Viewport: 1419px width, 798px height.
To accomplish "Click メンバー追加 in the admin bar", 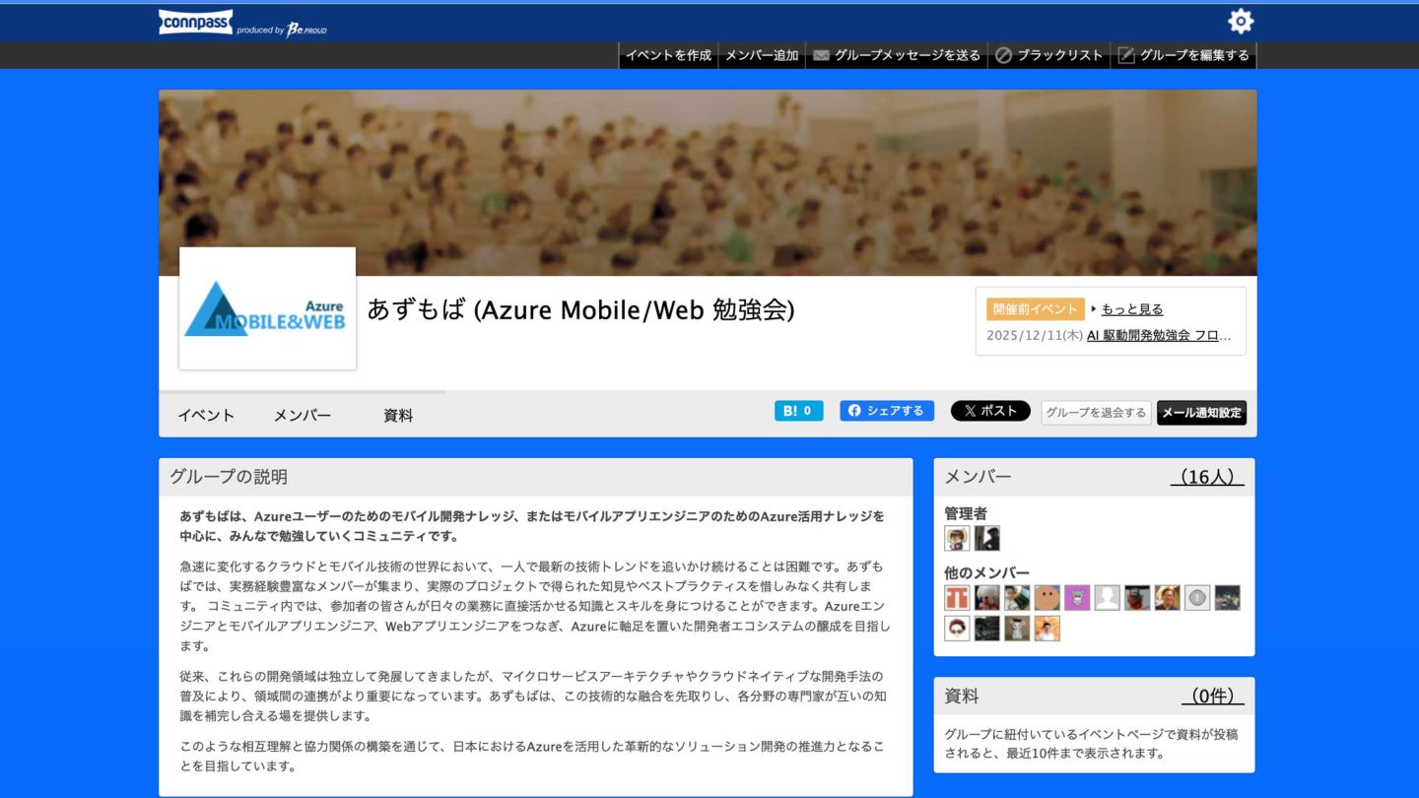I will pyautogui.click(x=762, y=55).
